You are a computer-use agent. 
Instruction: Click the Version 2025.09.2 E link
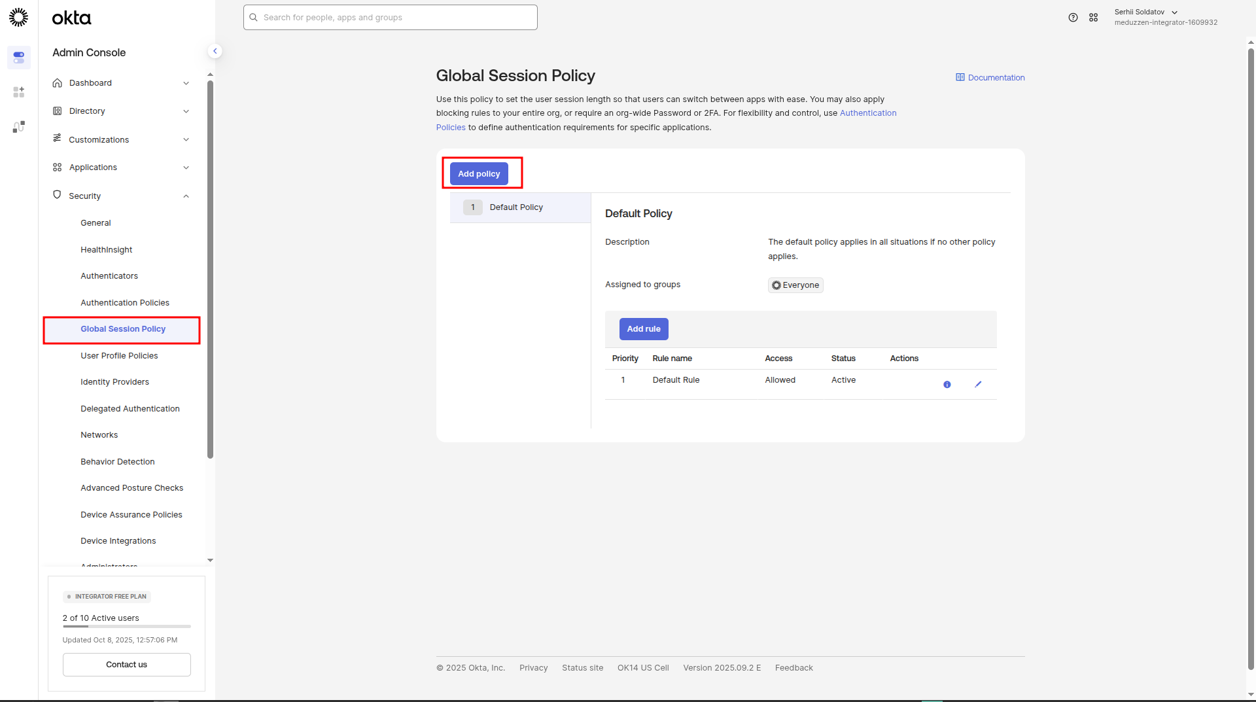(x=722, y=668)
